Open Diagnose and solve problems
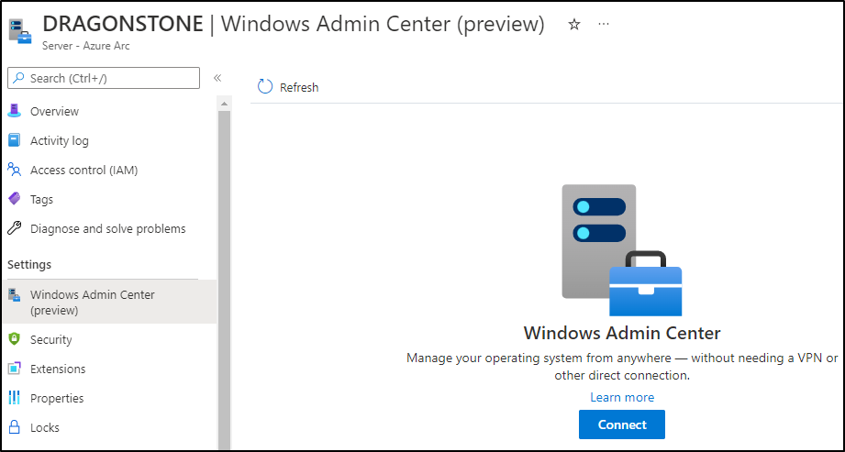Viewport: 845px width, 452px height. tap(107, 229)
